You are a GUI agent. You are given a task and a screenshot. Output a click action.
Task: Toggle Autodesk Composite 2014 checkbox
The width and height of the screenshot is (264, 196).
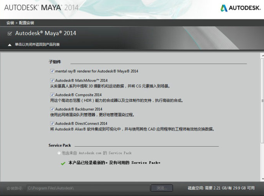(x=52, y=95)
